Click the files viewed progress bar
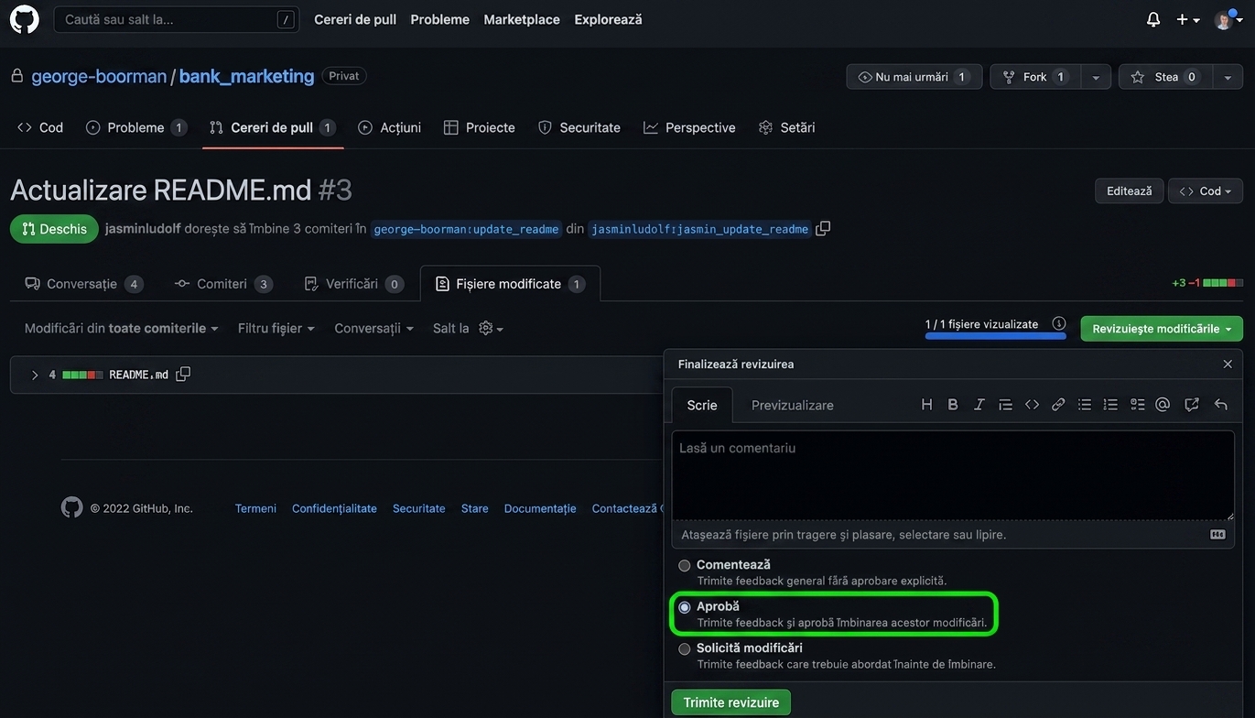The height and width of the screenshot is (718, 1255). 996,336
